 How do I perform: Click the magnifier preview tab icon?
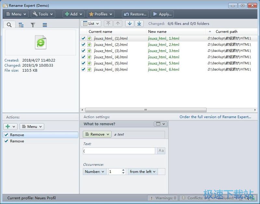(x=9, y=25)
